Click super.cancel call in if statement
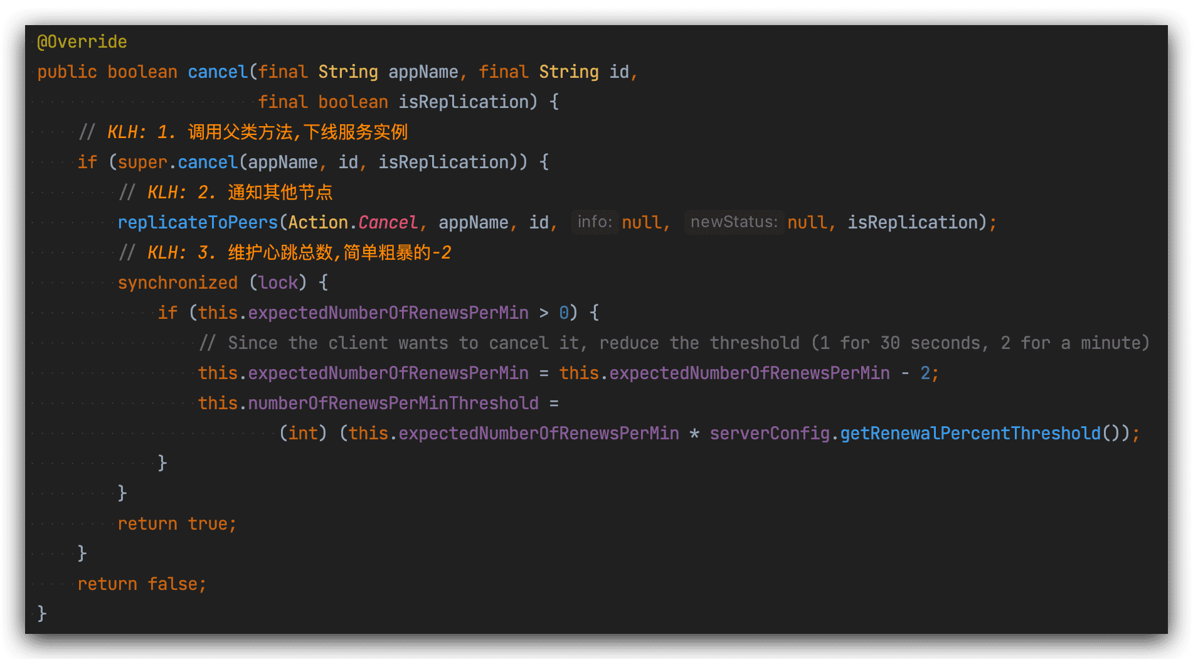The height and width of the screenshot is (659, 1193). [x=178, y=163]
